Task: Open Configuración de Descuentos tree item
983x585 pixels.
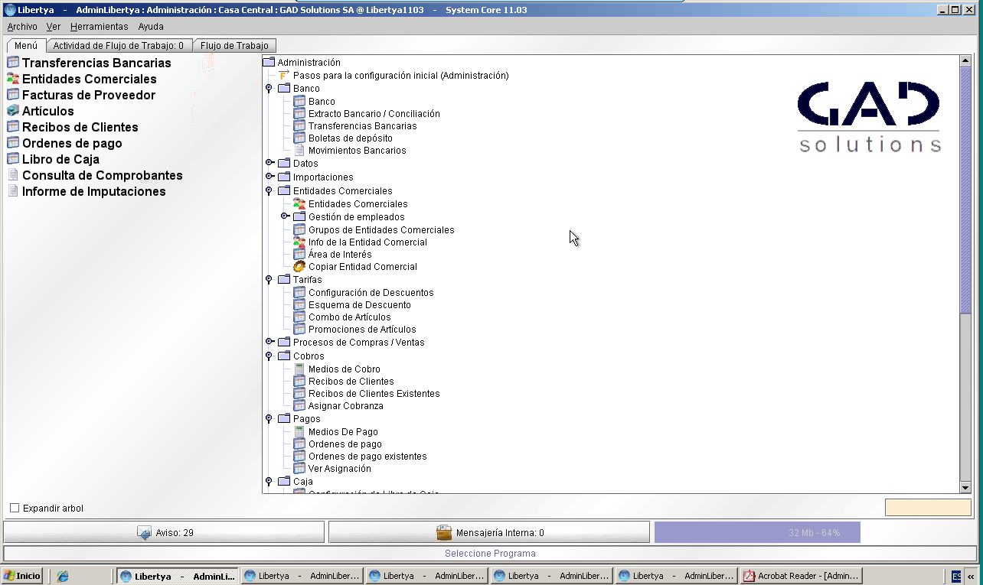Action: (371, 293)
